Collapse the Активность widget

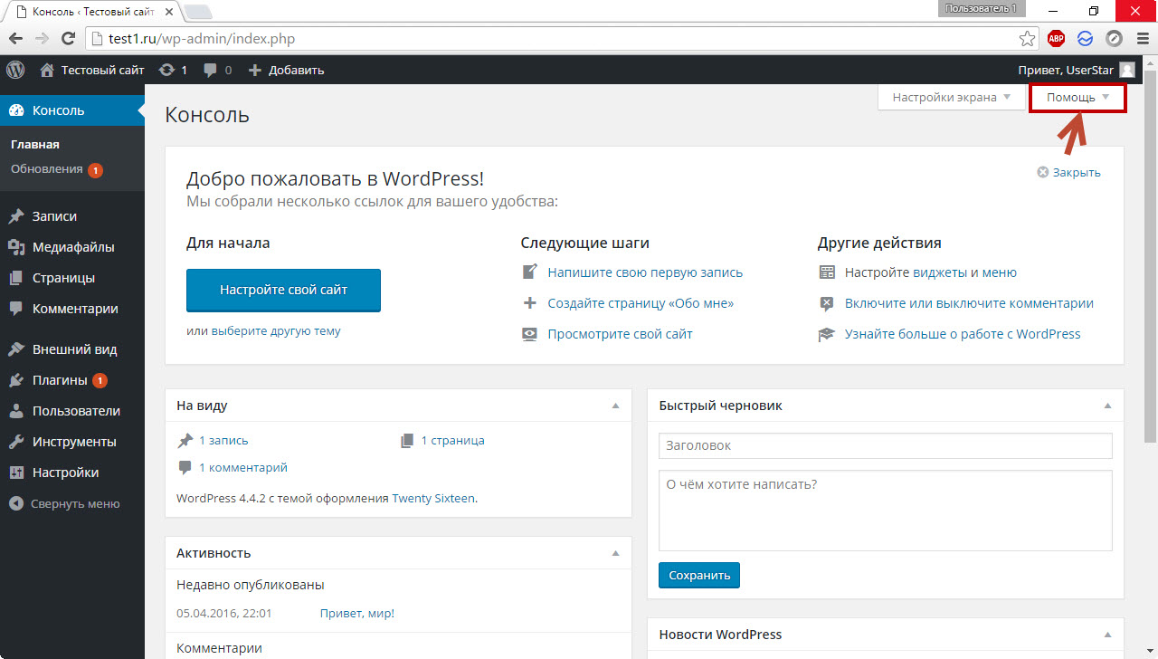(x=615, y=553)
